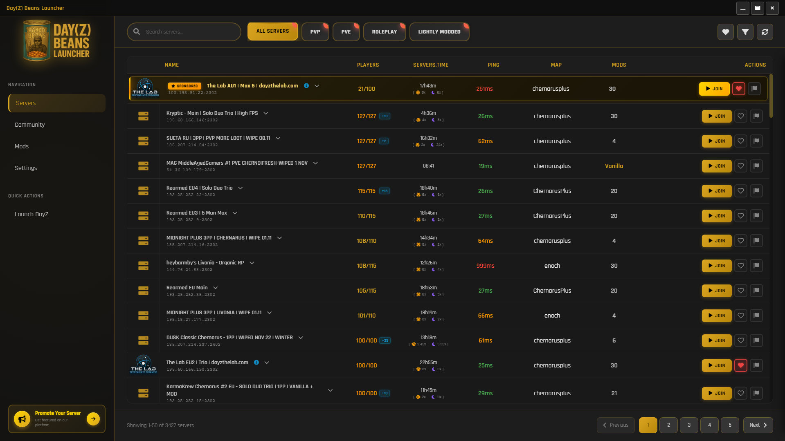Expand the heybarmby's Livonia Organic RP row
Viewport: 785px width, 441px height.
[x=252, y=263]
